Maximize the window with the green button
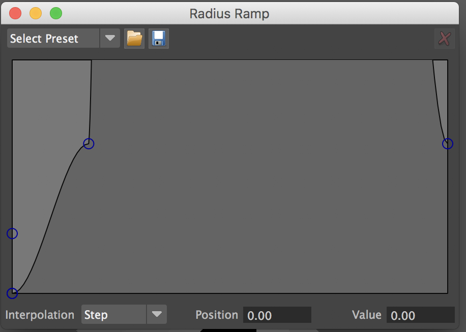Image resolution: width=466 pixels, height=332 pixels. pos(55,13)
